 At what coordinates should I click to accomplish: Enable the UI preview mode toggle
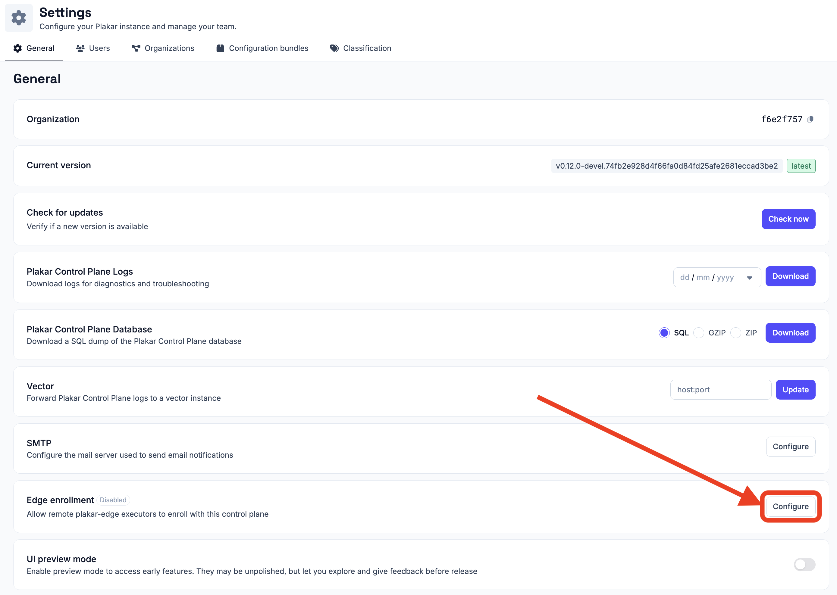(x=804, y=565)
